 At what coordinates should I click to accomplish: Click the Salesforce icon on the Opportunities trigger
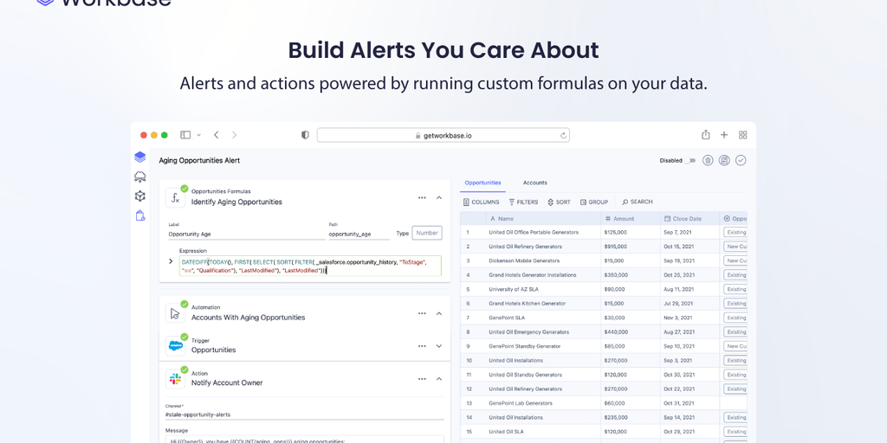click(x=176, y=345)
